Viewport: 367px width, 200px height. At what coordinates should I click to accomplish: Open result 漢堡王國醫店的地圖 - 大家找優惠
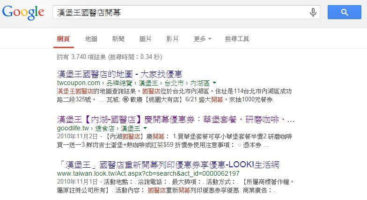[x=120, y=74]
